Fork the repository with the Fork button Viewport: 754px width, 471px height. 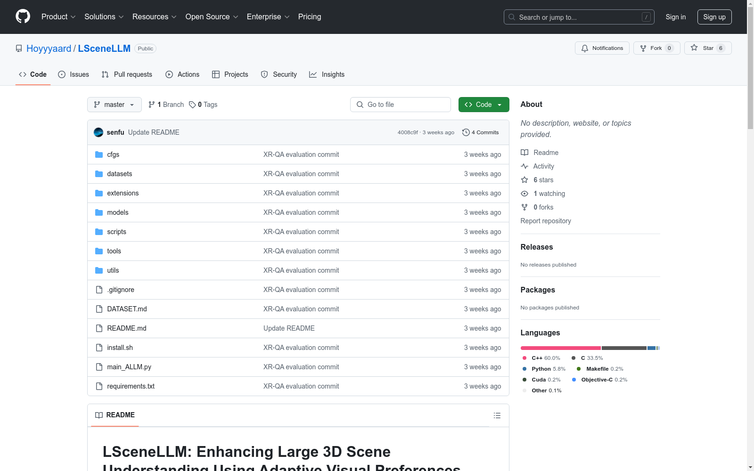[x=657, y=48]
